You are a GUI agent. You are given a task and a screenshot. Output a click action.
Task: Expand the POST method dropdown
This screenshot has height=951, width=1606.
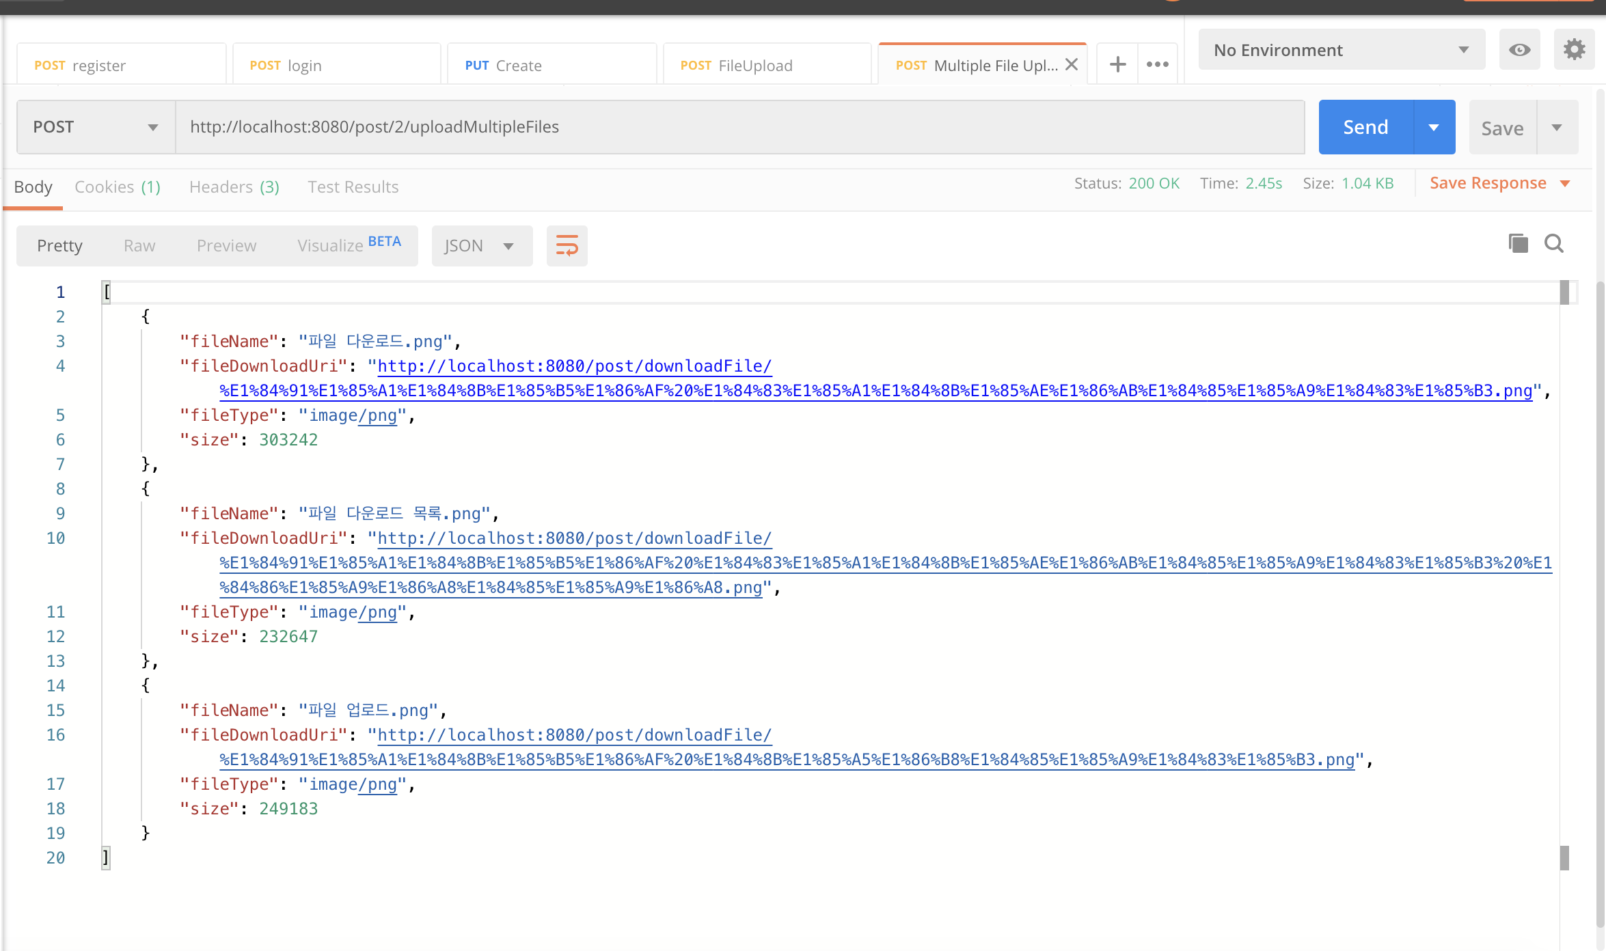pyautogui.click(x=96, y=127)
